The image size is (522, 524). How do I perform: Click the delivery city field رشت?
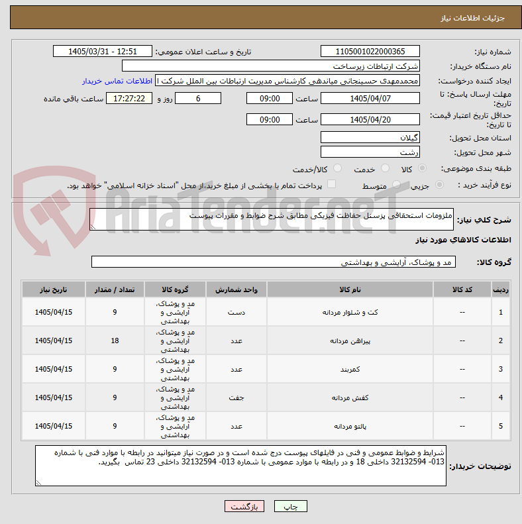tap(370, 152)
